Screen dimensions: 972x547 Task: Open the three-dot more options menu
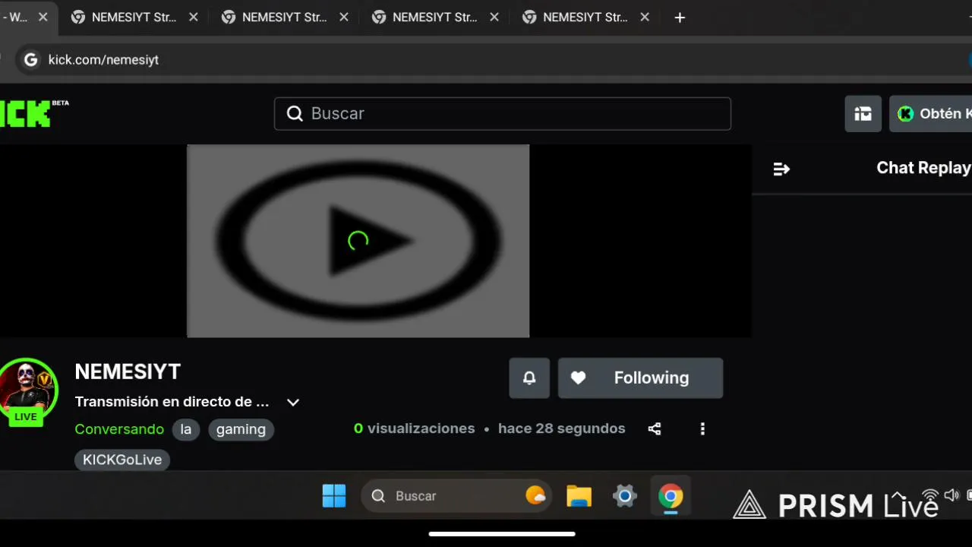pos(702,429)
